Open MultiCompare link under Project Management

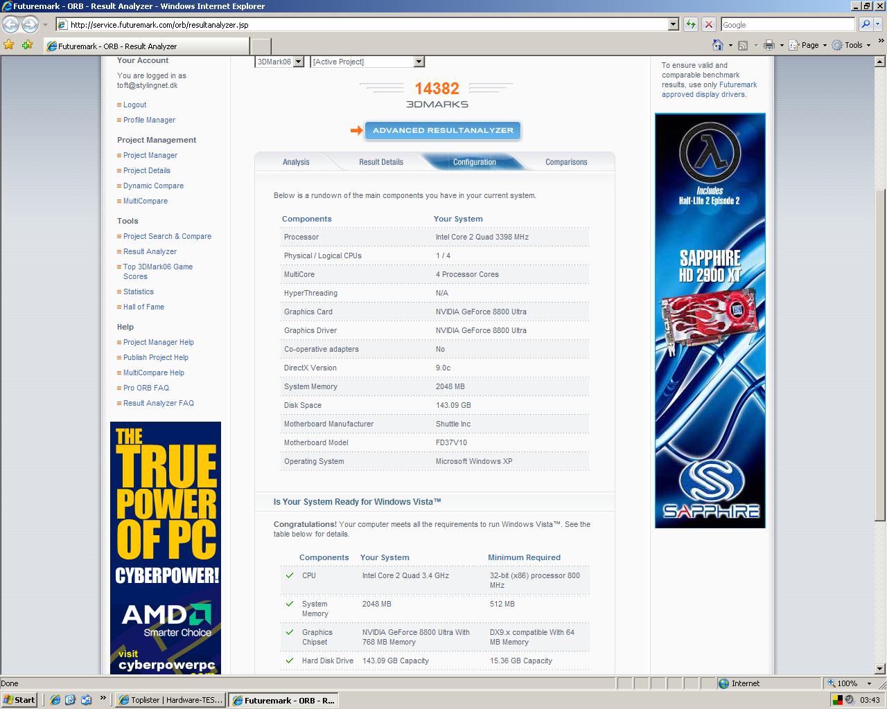(x=146, y=201)
